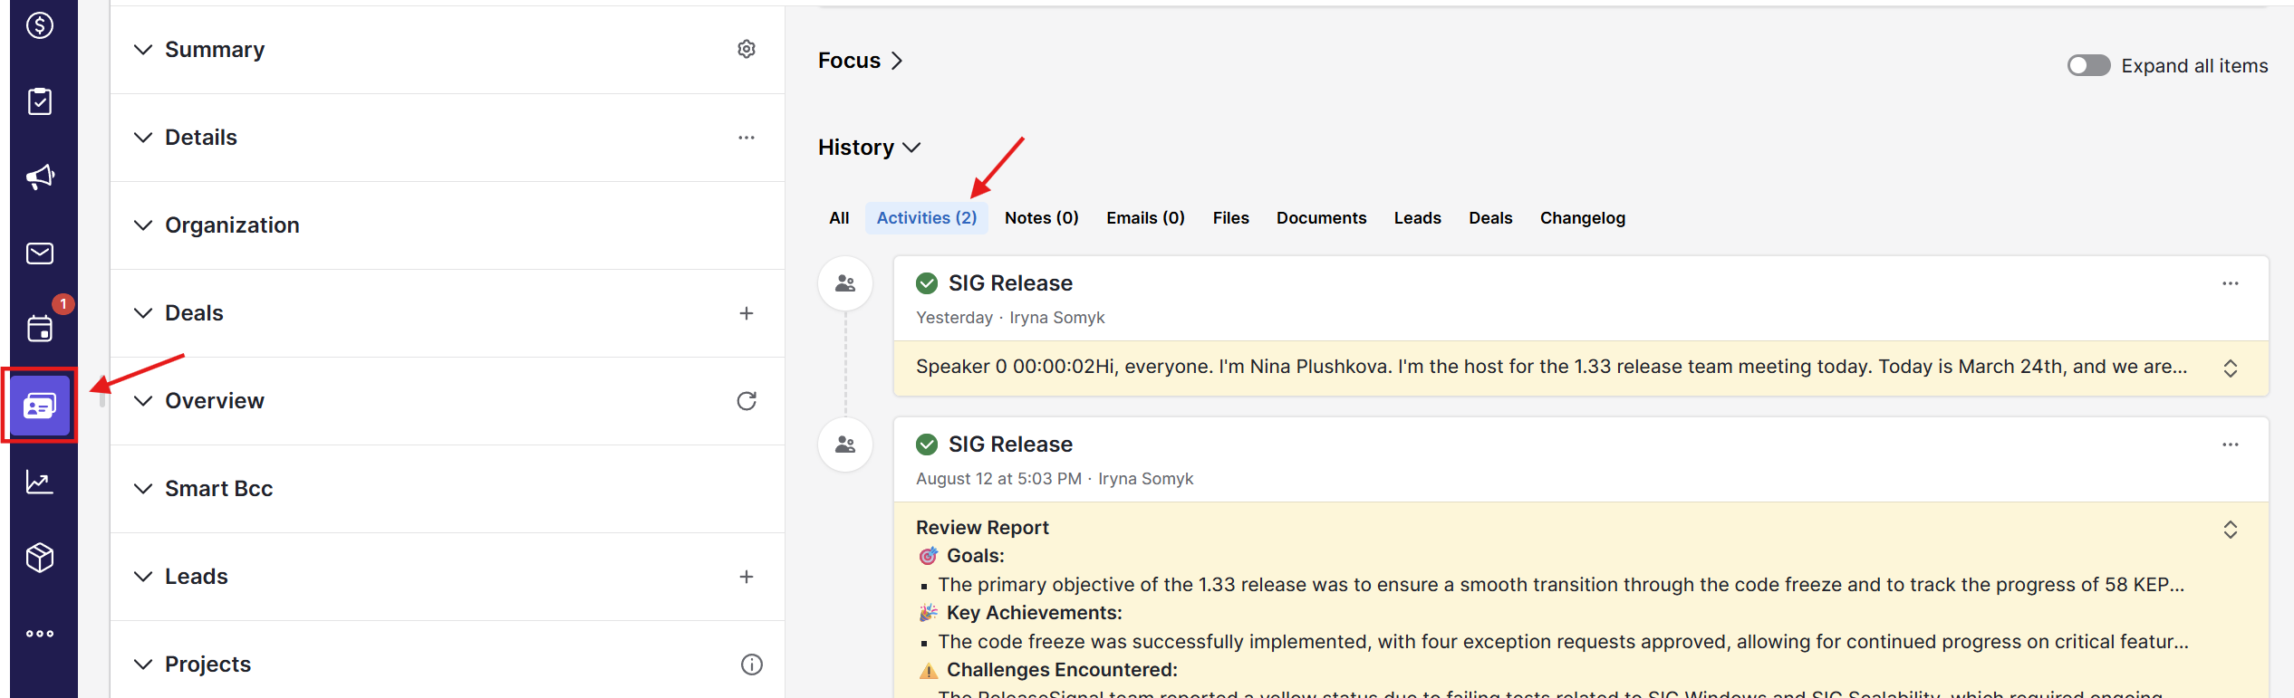The image size is (2294, 698).
Task: Click the Summary settings gear icon
Action: point(746,49)
